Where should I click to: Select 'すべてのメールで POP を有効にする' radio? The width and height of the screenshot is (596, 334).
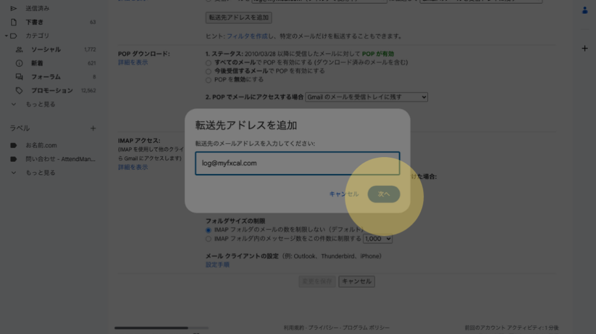click(x=208, y=62)
